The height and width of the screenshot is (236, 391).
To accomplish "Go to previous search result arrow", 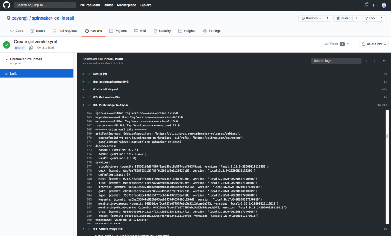I will [x=367, y=61].
